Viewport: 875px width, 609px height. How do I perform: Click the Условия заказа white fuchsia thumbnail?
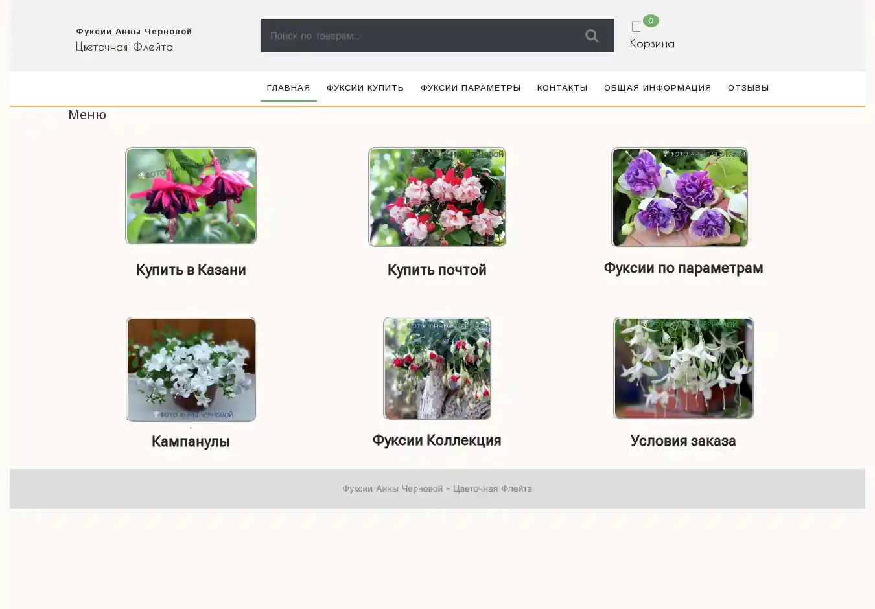click(x=683, y=368)
